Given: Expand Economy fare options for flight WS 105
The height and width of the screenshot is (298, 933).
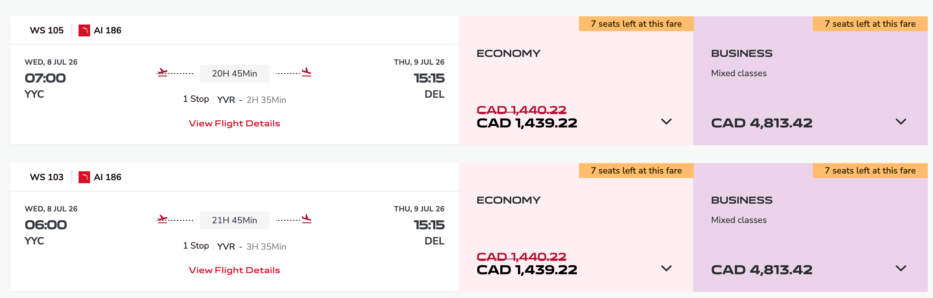Looking at the screenshot, I should pyautogui.click(x=666, y=122).
